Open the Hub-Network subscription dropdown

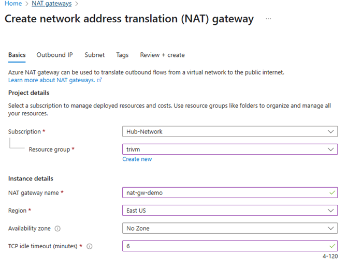230,131
